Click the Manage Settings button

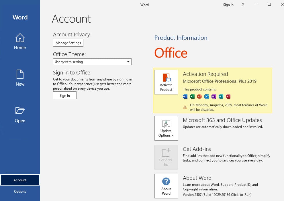pyautogui.click(x=68, y=43)
